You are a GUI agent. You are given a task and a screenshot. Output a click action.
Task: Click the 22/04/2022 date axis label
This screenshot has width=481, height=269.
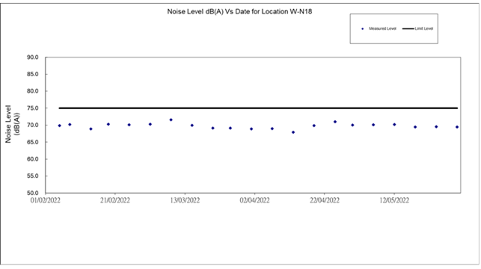tap(325, 200)
